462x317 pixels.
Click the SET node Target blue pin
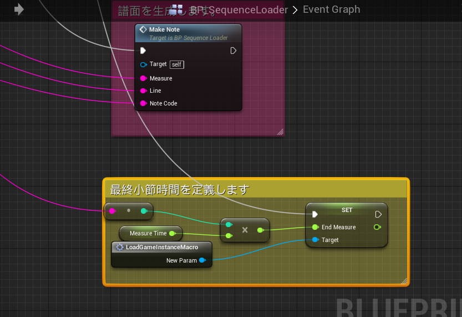tap(315, 240)
